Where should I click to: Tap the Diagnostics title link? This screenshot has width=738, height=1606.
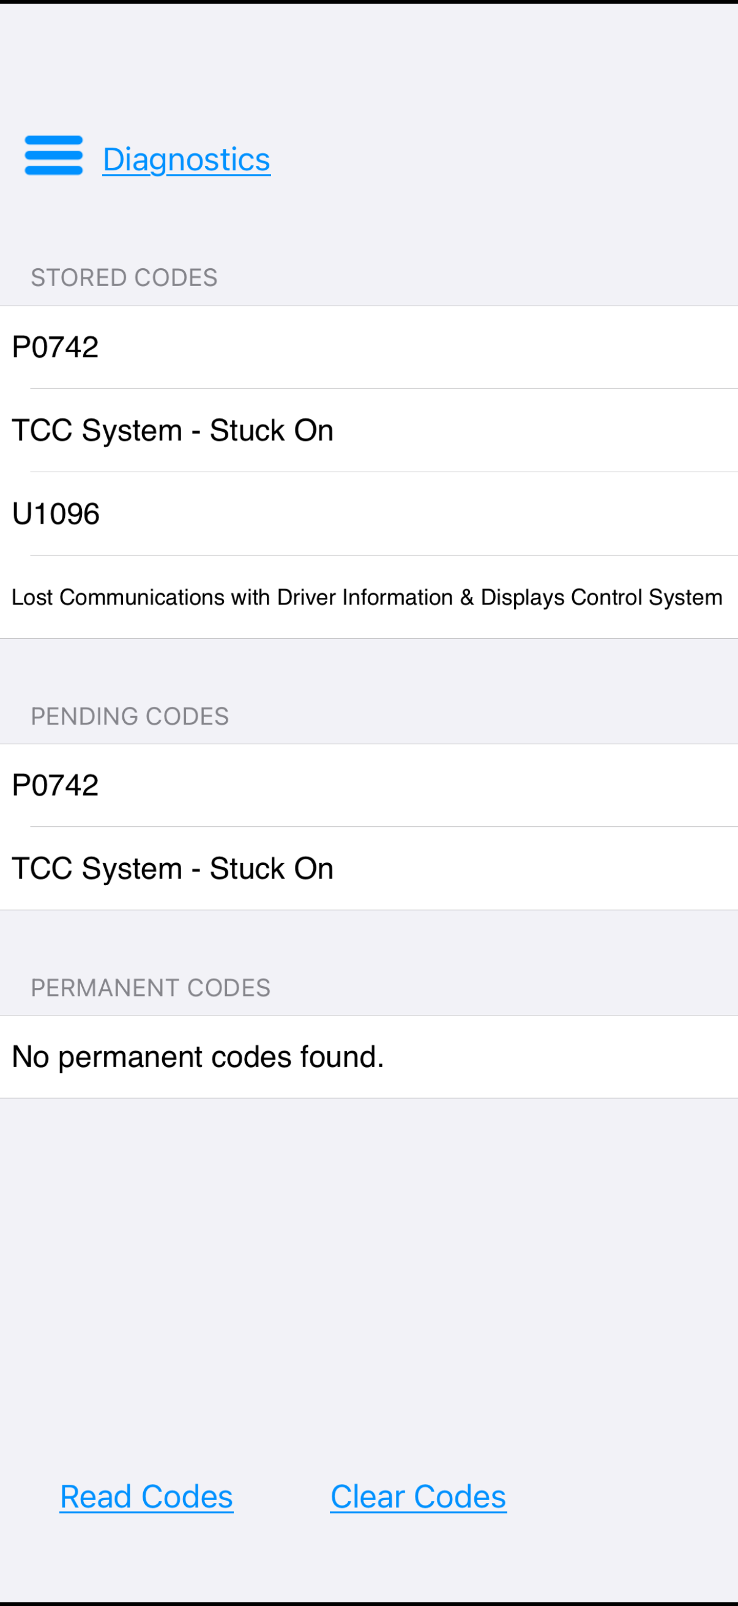186,160
